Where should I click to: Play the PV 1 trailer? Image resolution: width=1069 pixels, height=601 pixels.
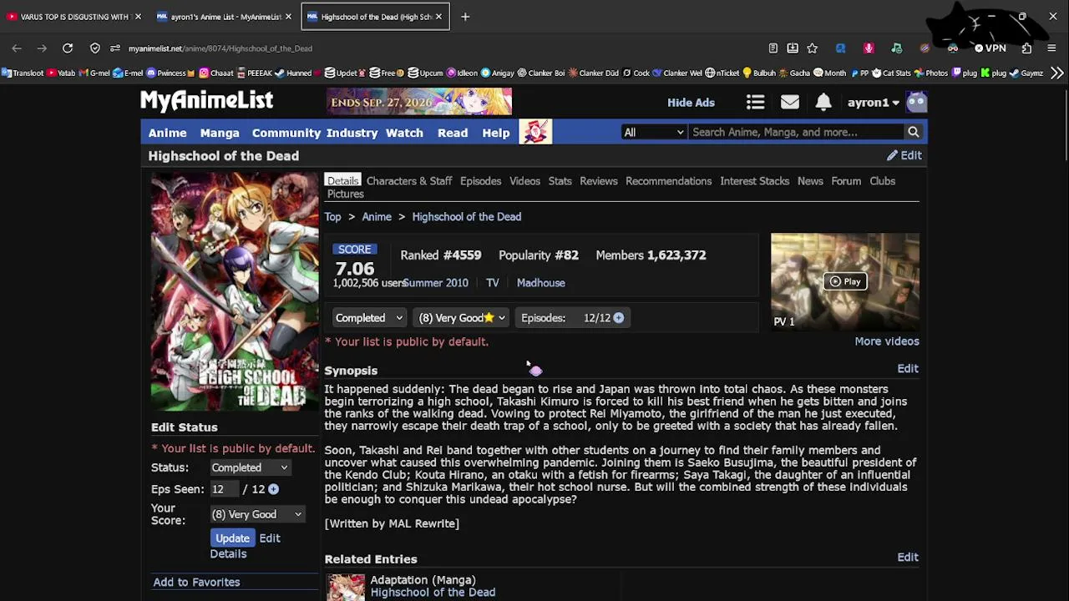pos(844,281)
